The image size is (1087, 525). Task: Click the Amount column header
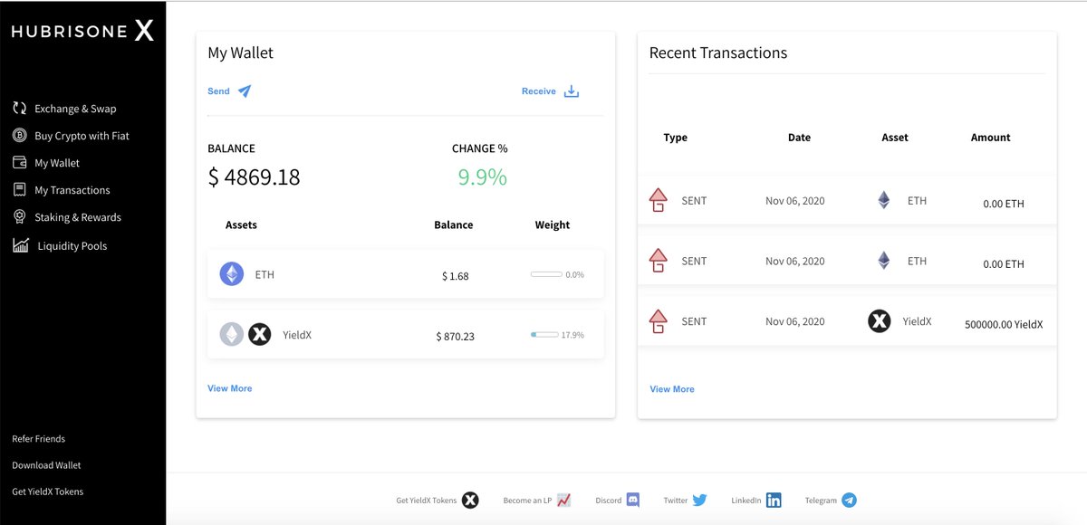tap(990, 138)
